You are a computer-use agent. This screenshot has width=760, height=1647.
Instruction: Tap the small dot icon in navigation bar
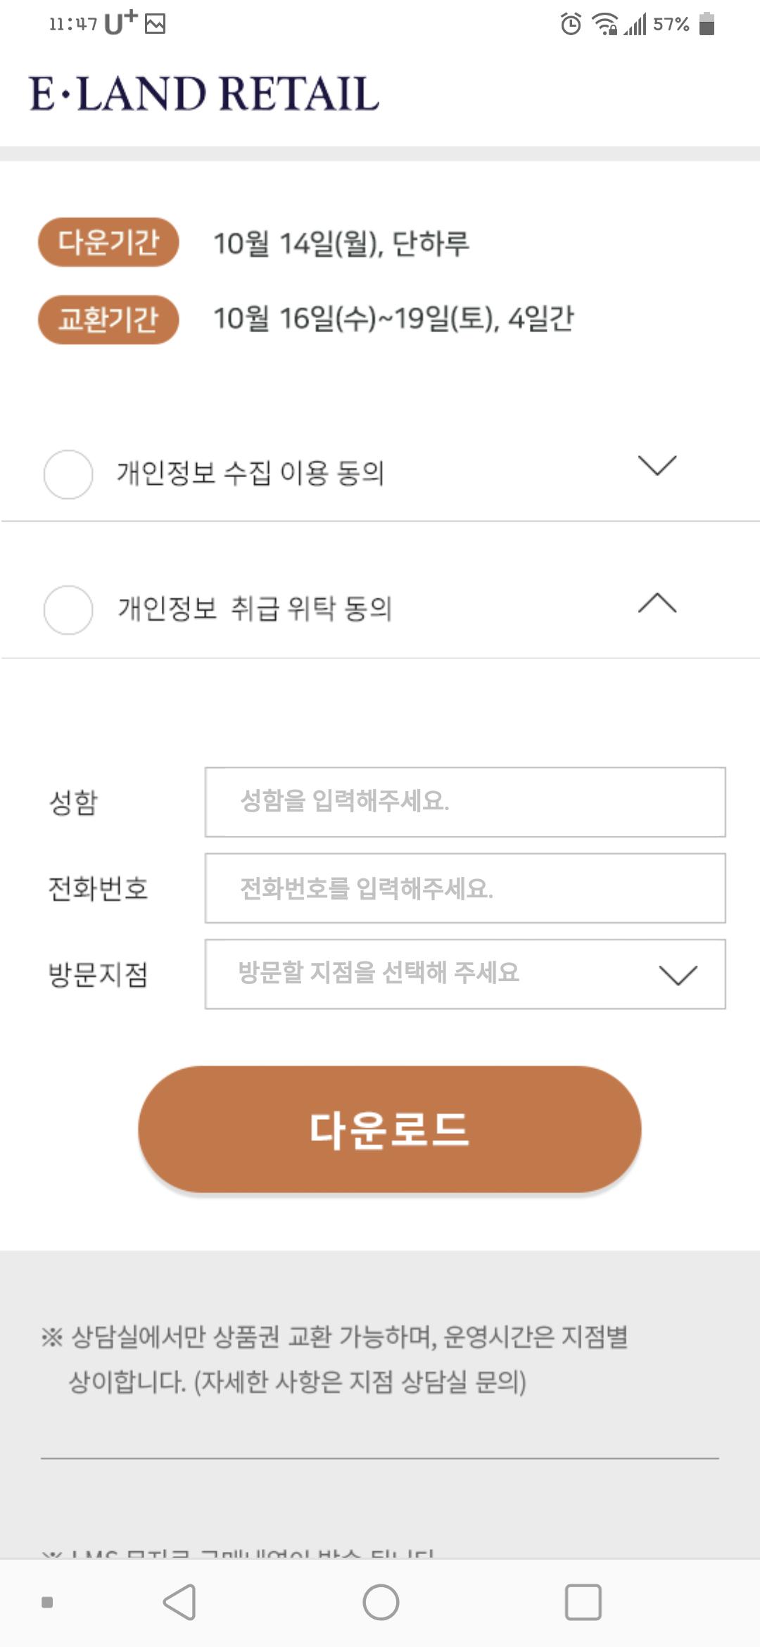tap(47, 1603)
